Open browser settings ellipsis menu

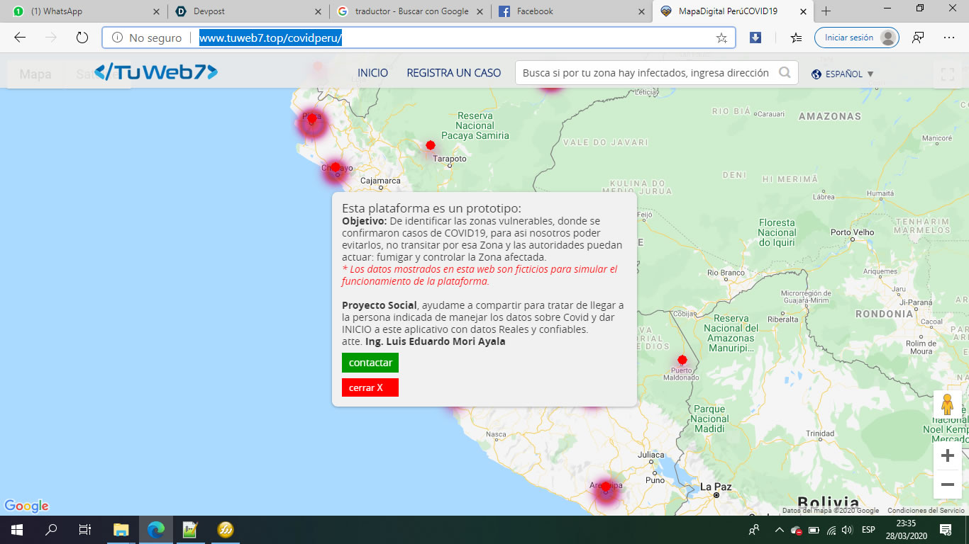tap(949, 38)
